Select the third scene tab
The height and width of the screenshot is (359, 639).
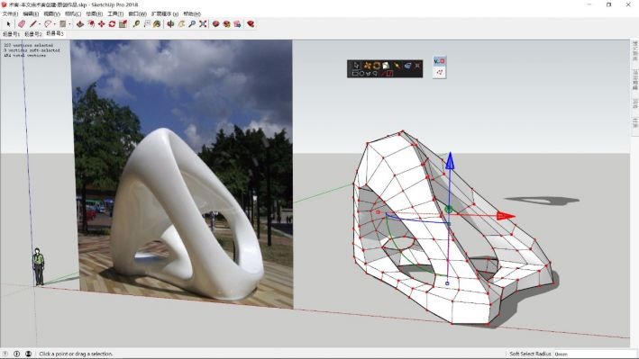coord(55,33)
